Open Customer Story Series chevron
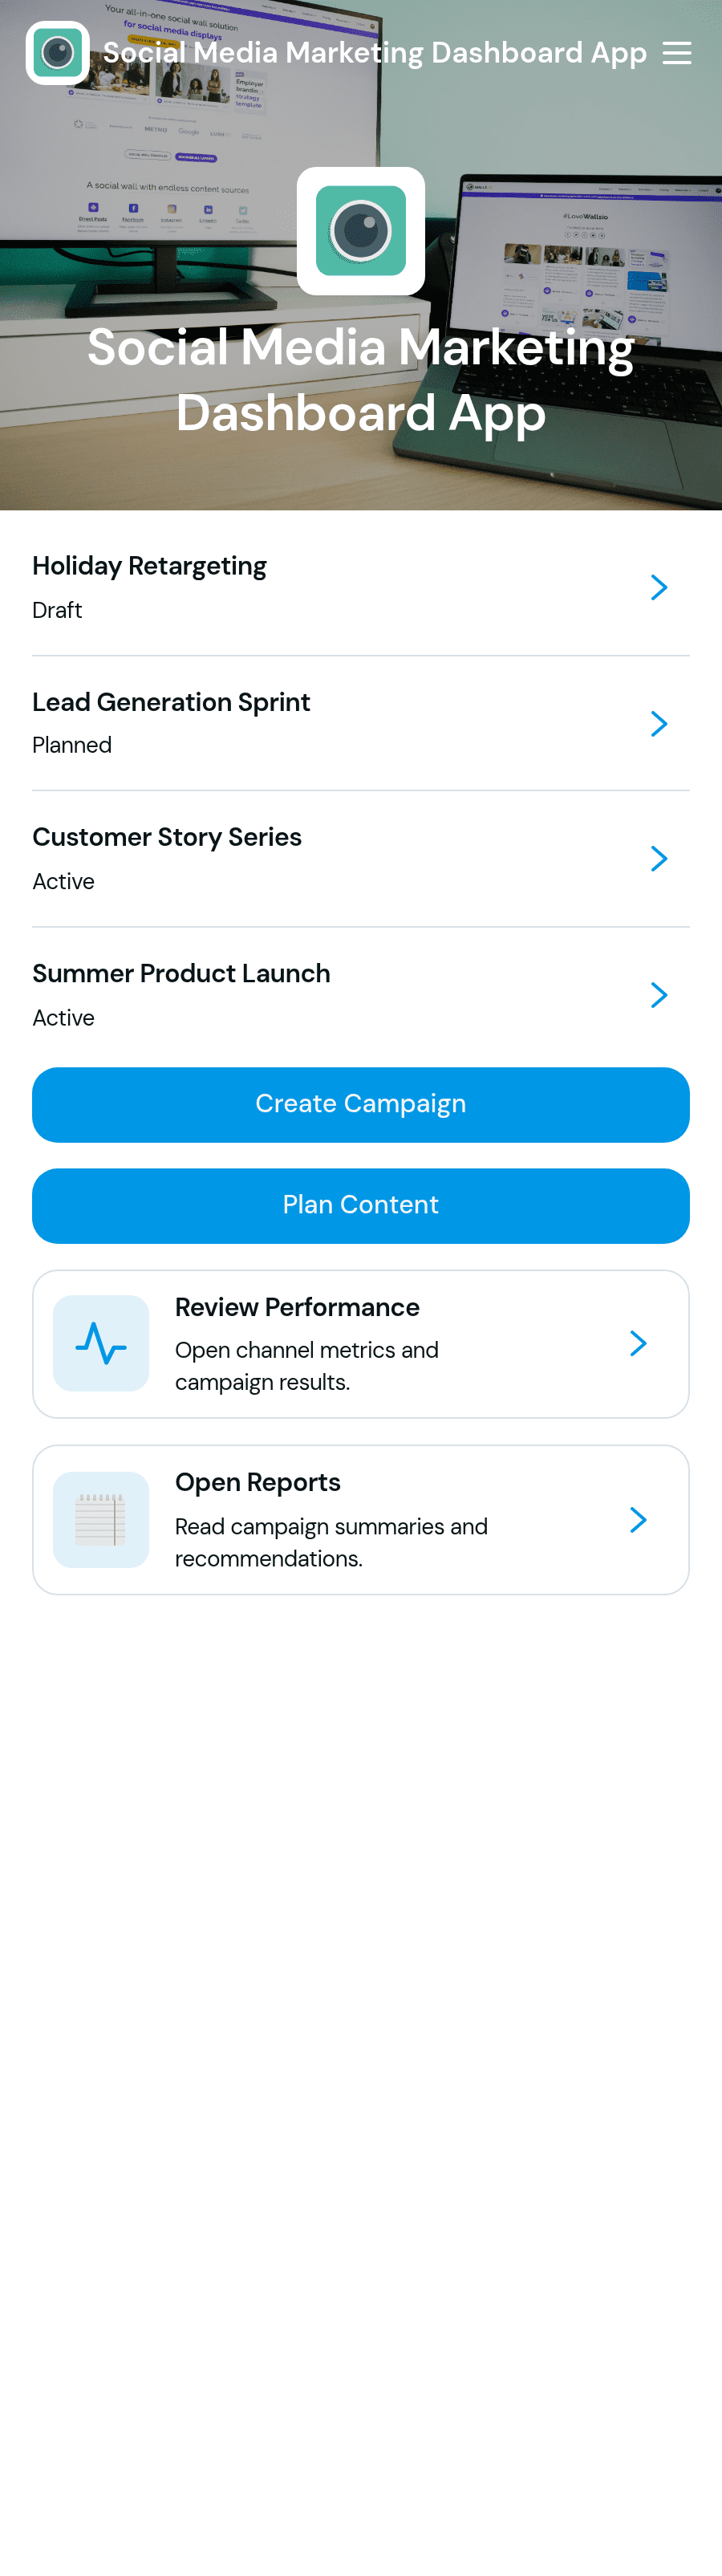Image resolution: width=722 pixels, height=2576 pixels. tap(659, 859)
